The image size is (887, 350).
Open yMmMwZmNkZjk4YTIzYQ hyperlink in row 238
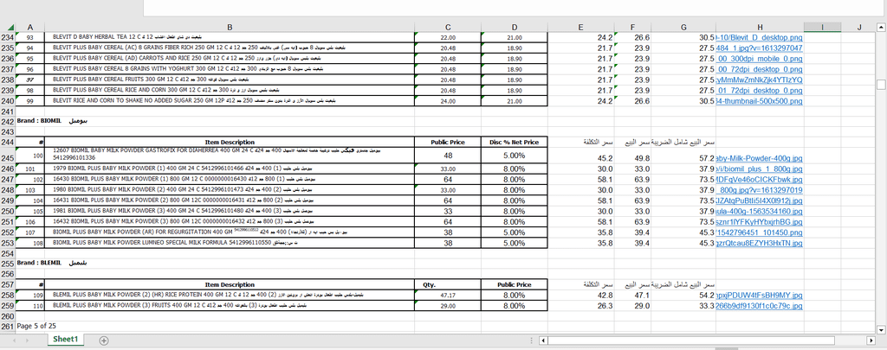point(759,80)
